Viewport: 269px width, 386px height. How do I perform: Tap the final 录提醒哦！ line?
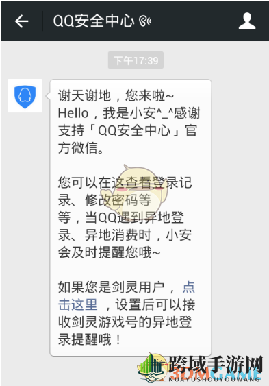click(89, 339)
